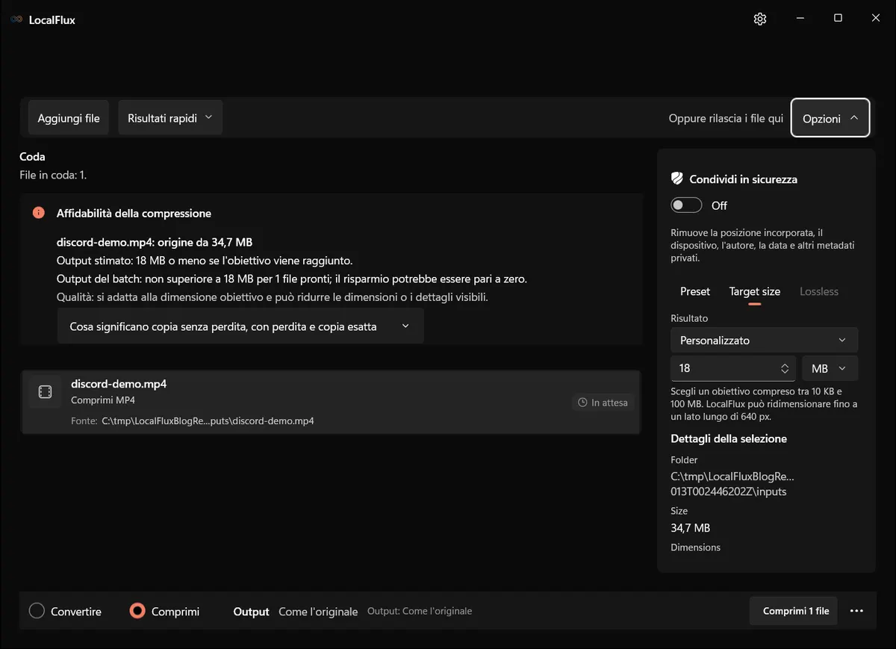Click the In attesa status badge
This screenshot has width=896, height=649.
tap(603, 403)
